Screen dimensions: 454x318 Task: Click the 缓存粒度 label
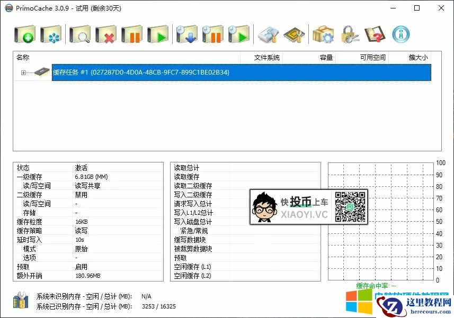pyautogui.click(x=29, y=222)
